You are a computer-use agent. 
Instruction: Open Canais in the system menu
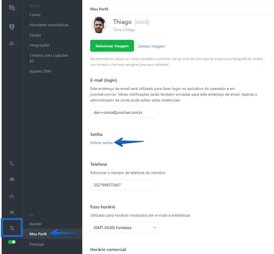[35, 15]
